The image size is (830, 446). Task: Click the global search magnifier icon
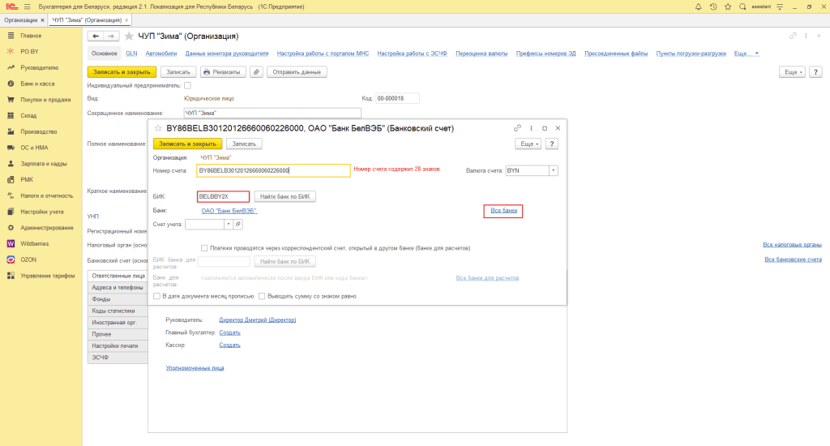742,6
